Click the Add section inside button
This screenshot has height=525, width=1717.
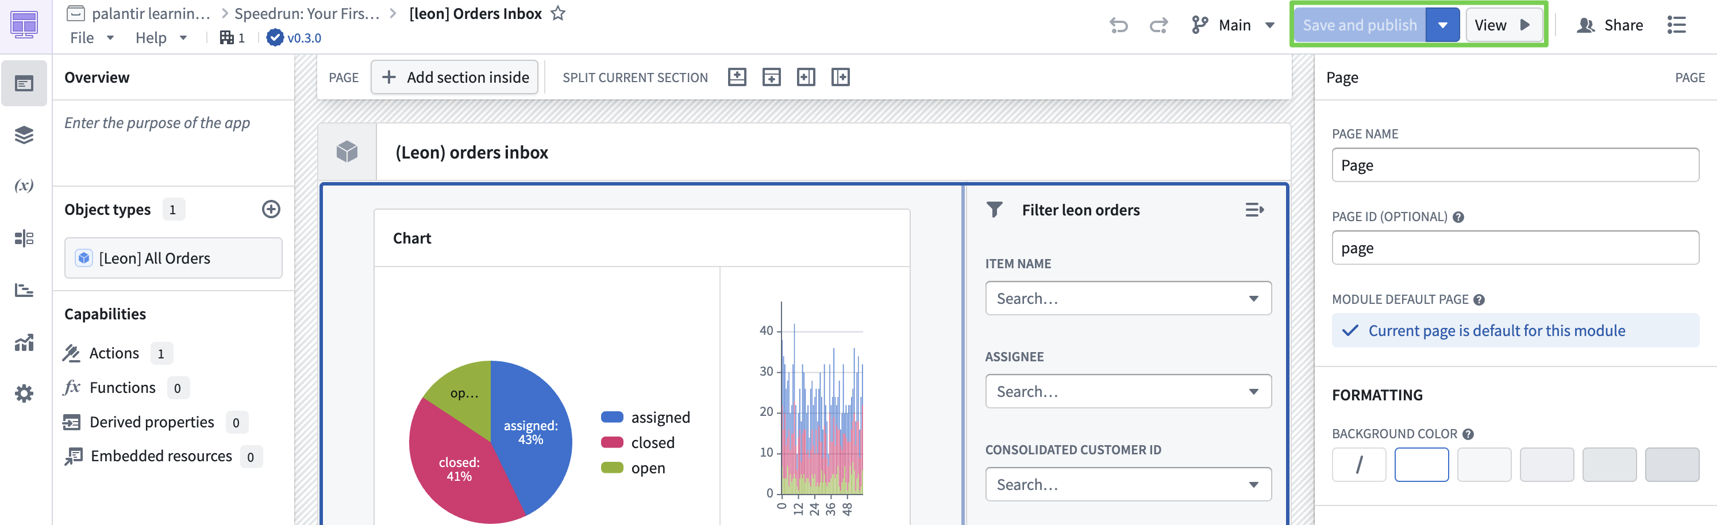455,78
